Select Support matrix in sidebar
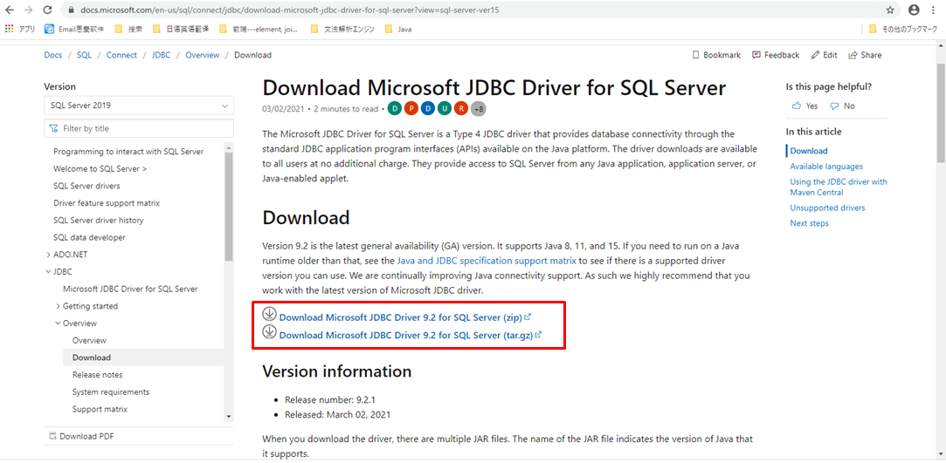Viewport: 946px width, 463px height. pos(100,410)
